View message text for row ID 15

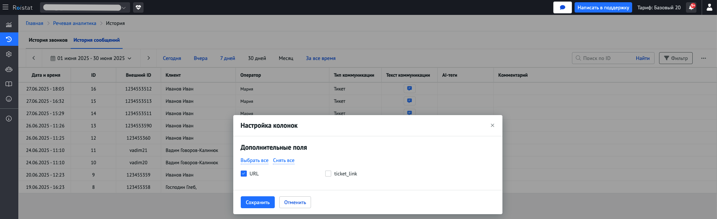click(409, 101)
